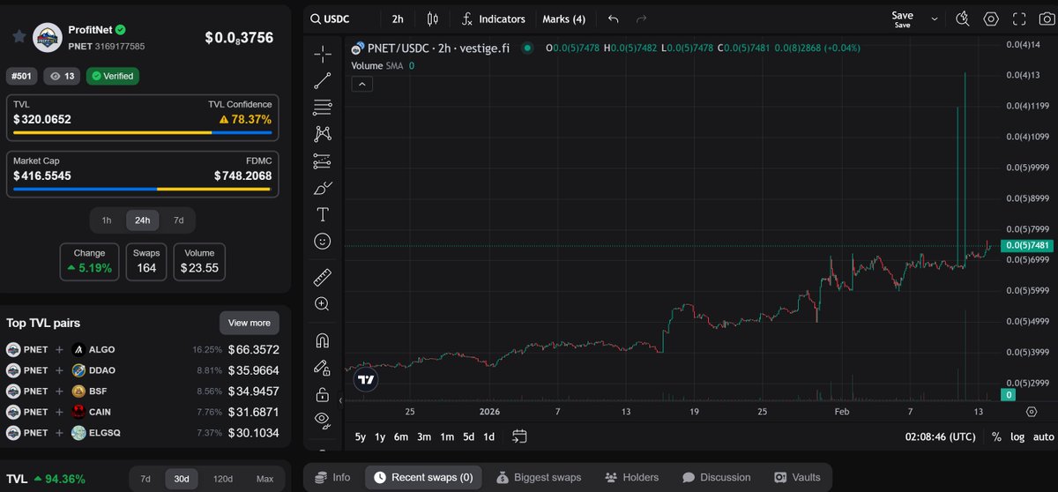Screen dimensions: 1058x492
Task: Open the Fibonacci retracement tools
Action: (323, 108)
